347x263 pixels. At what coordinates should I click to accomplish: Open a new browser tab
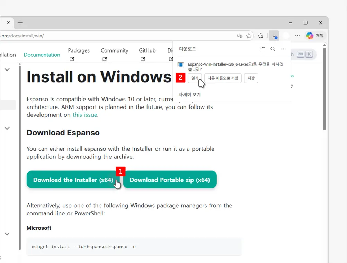pos(20,23)
